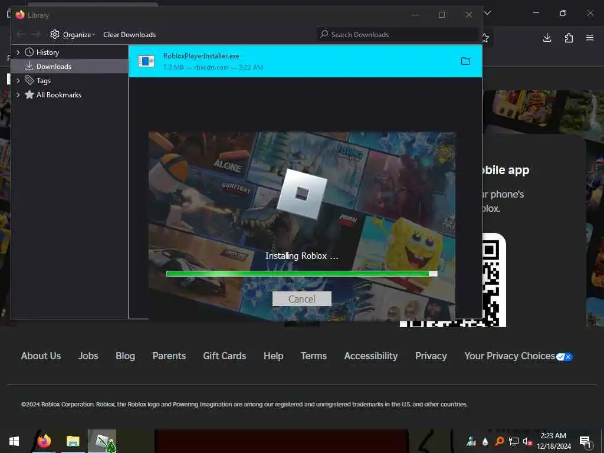Click the RobloxPlayerInstaller.exe file type icon

146,61
